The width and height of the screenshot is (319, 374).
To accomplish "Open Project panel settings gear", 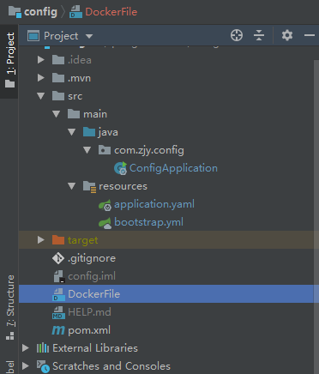I will pos(287,35).
